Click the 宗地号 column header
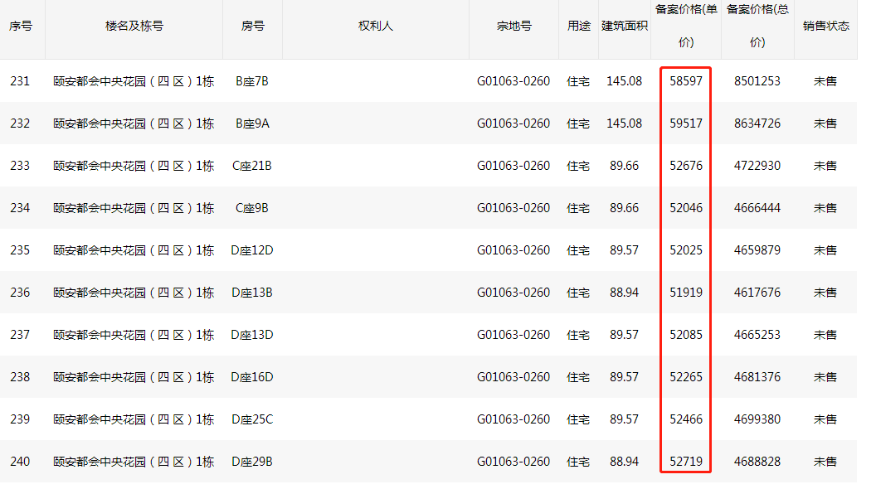 514,27
